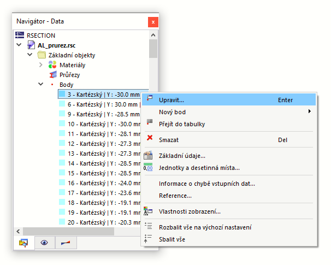Click the AL_prurez.rsc file icon

point(31,45)
